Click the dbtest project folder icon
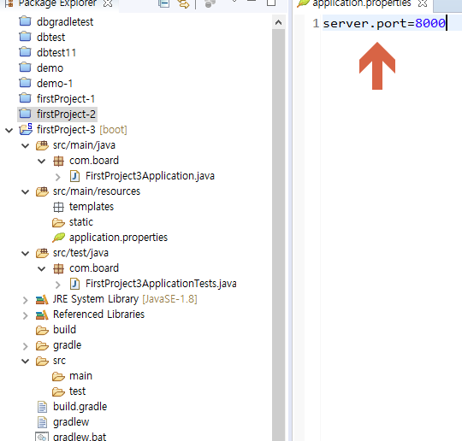The image size is (462, 441). click(x=25, y=37)
